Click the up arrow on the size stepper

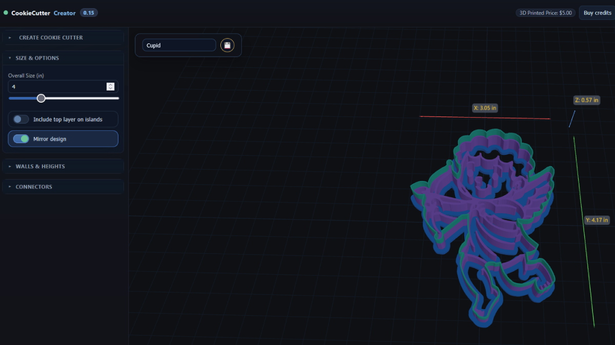tap(110, 84)
